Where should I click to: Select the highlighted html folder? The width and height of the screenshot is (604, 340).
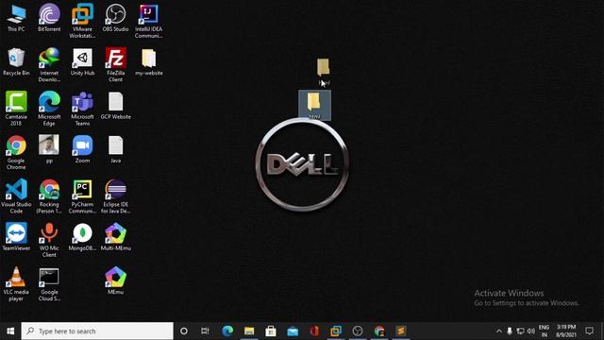tap(314, 105)
